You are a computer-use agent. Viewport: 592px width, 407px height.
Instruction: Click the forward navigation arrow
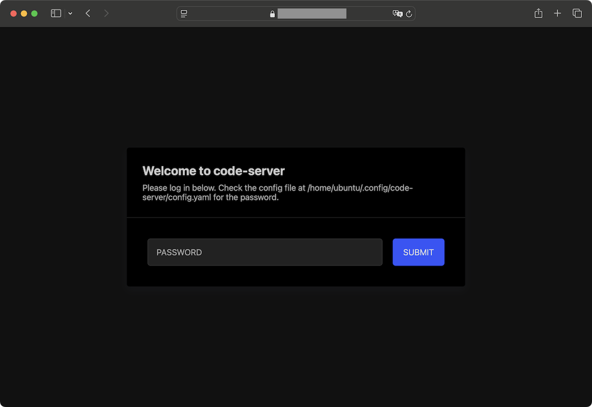click(x=106, y=14)
